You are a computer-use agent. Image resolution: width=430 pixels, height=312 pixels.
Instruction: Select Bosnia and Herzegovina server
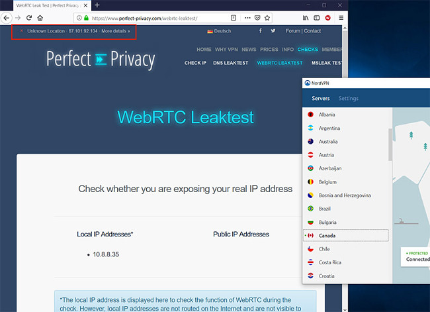345,195
